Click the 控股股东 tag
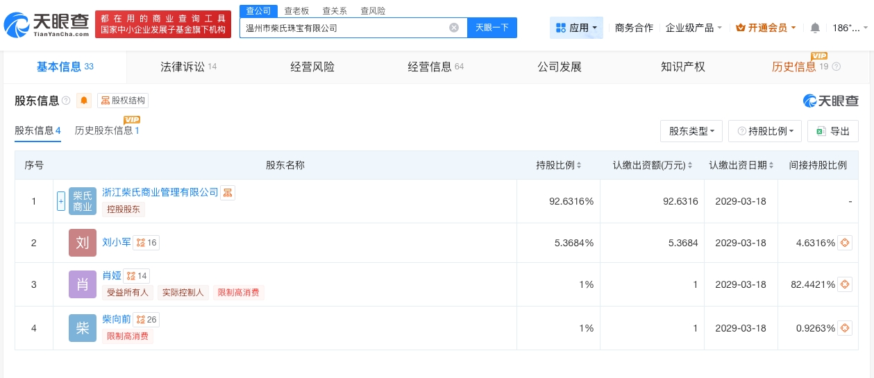The height and width of the screenshot is (378, 874). (x=124, y=209)
